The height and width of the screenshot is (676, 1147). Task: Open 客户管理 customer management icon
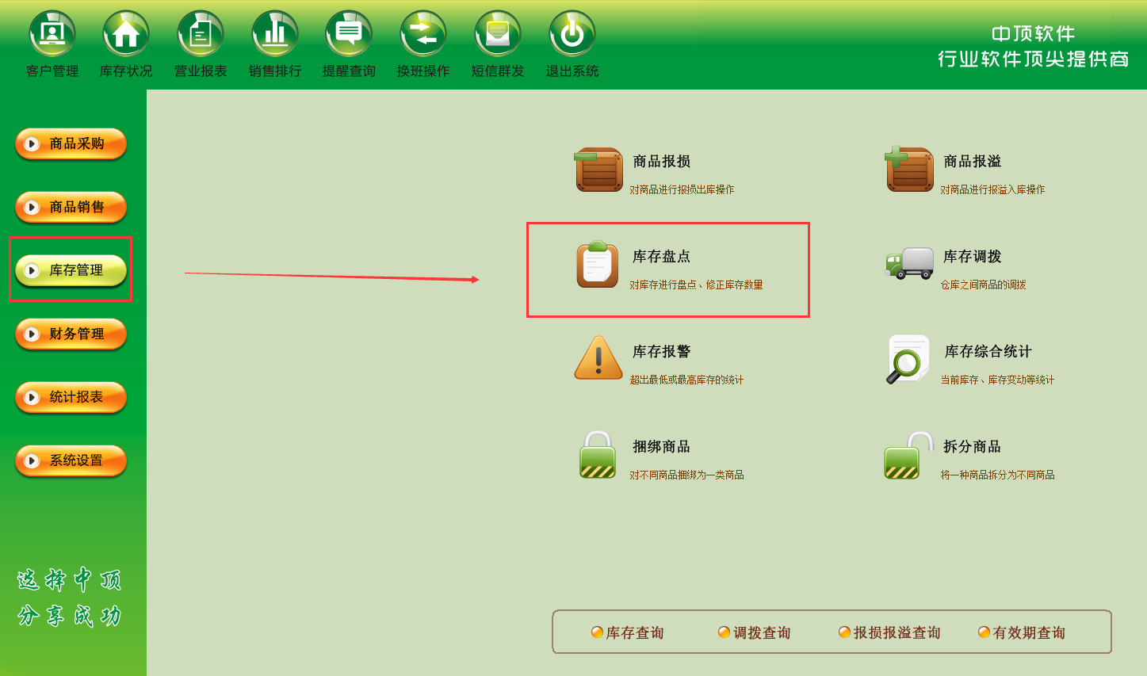[x=52, y=33]
